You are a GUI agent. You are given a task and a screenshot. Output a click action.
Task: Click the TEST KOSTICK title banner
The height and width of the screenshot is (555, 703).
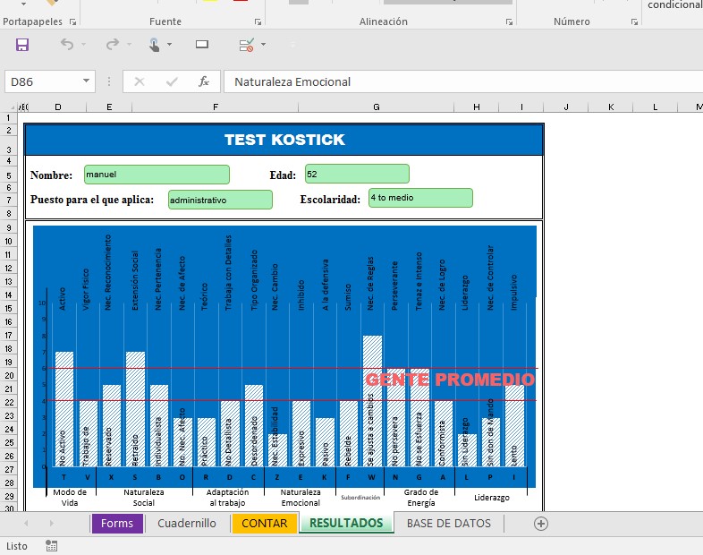pos(284,140)
